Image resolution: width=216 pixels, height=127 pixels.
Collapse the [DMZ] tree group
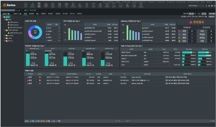click(x=5, y=19)
